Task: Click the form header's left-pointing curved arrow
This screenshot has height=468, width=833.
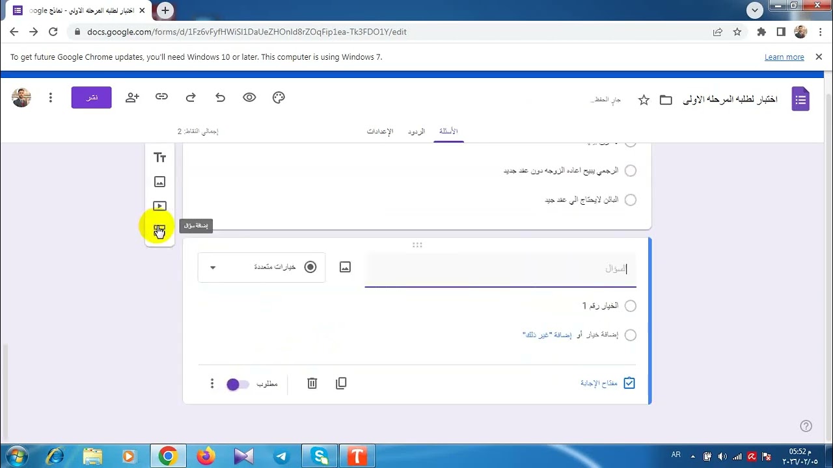Action: pos(220,97)
